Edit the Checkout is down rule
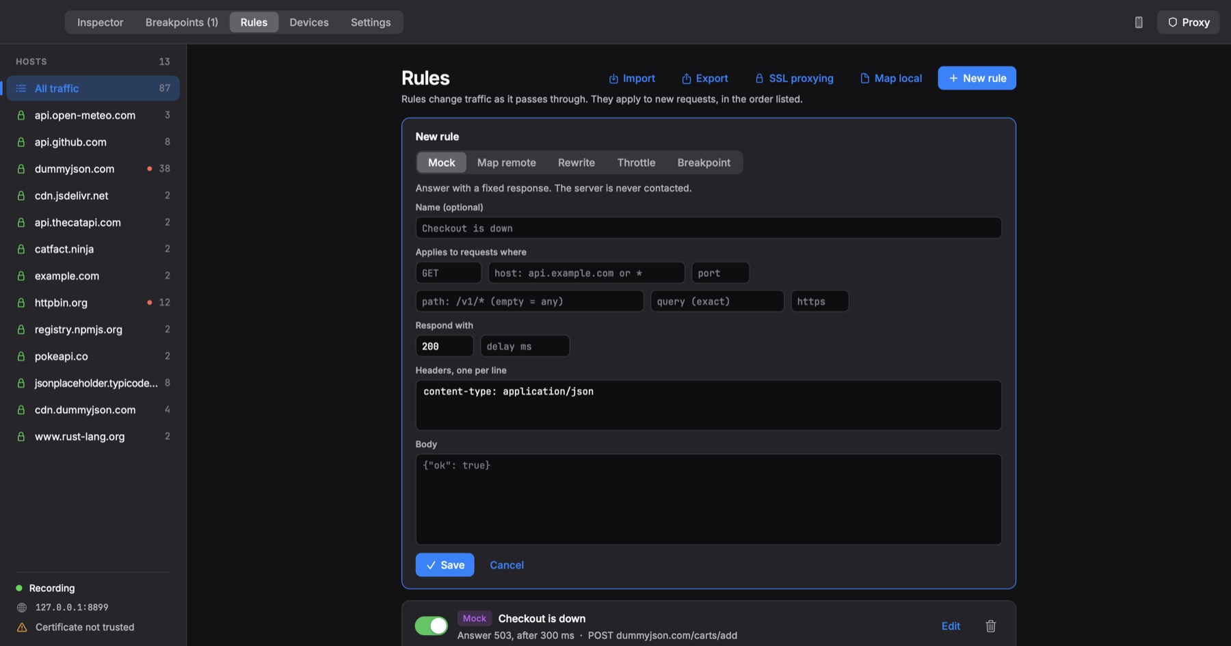Viewport: 1231px width, 646px height. point(951,625)
